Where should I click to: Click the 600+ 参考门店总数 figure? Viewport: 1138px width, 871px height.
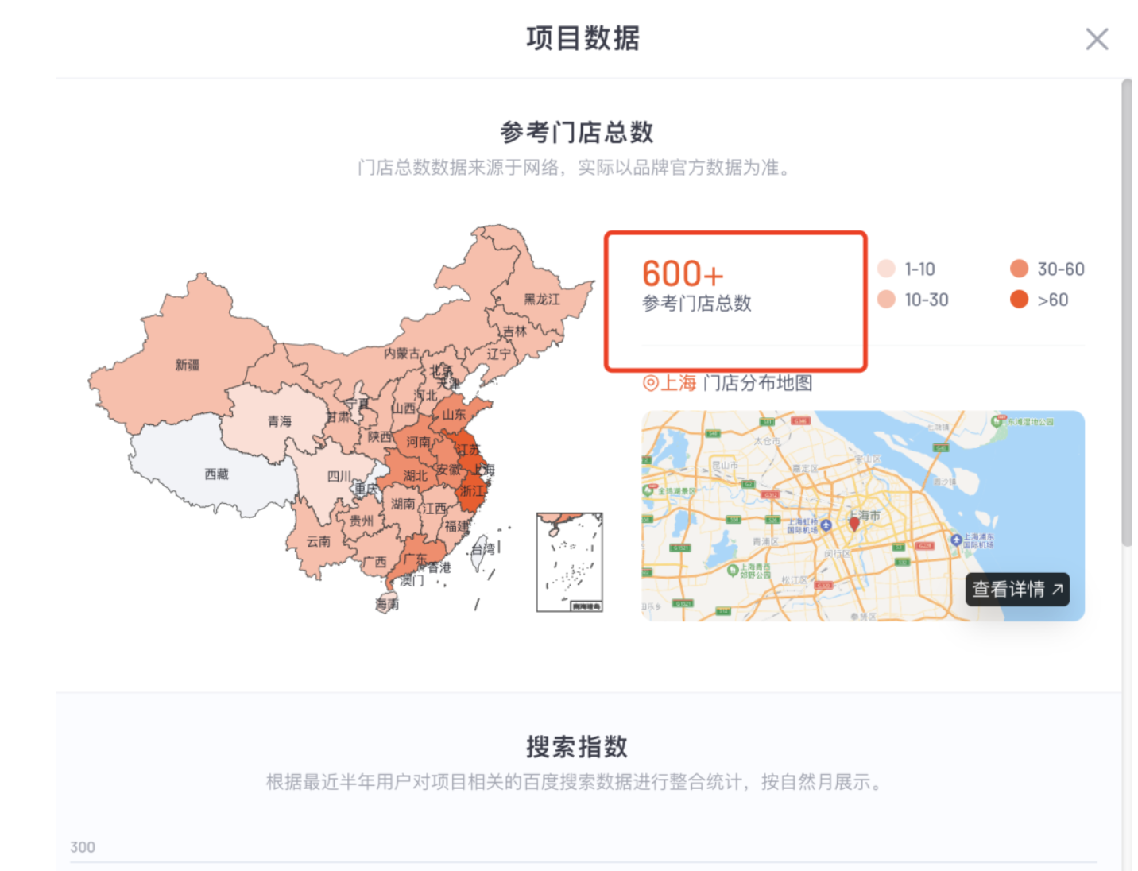pyautogui.click(x=697, y=285)
